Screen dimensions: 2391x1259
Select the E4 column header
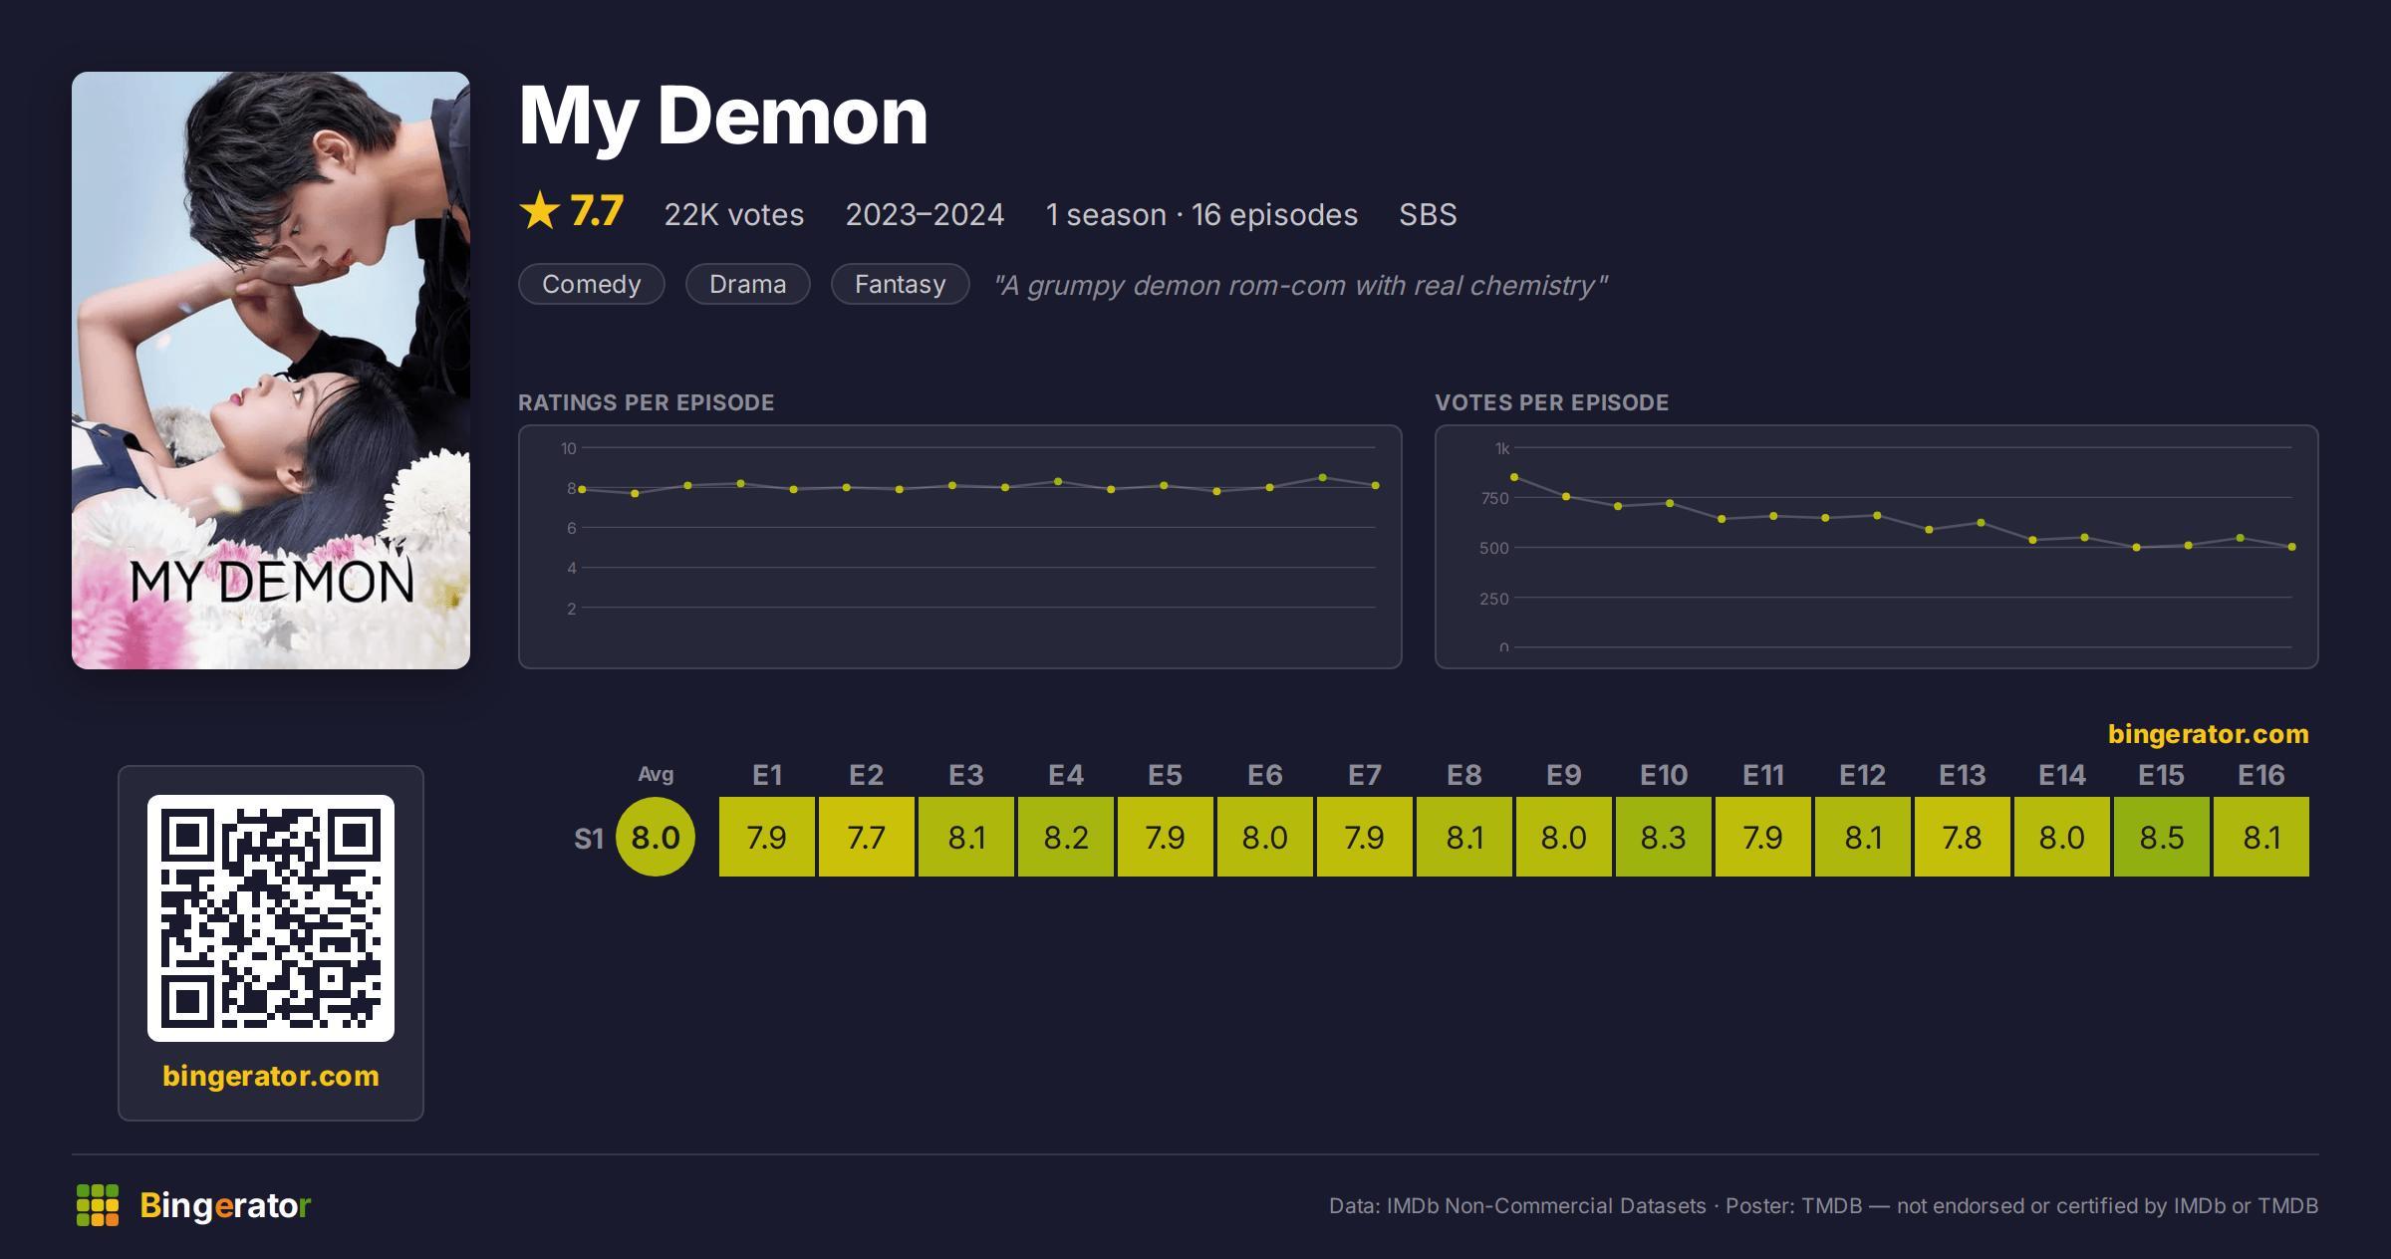[x=1066, y=775]
